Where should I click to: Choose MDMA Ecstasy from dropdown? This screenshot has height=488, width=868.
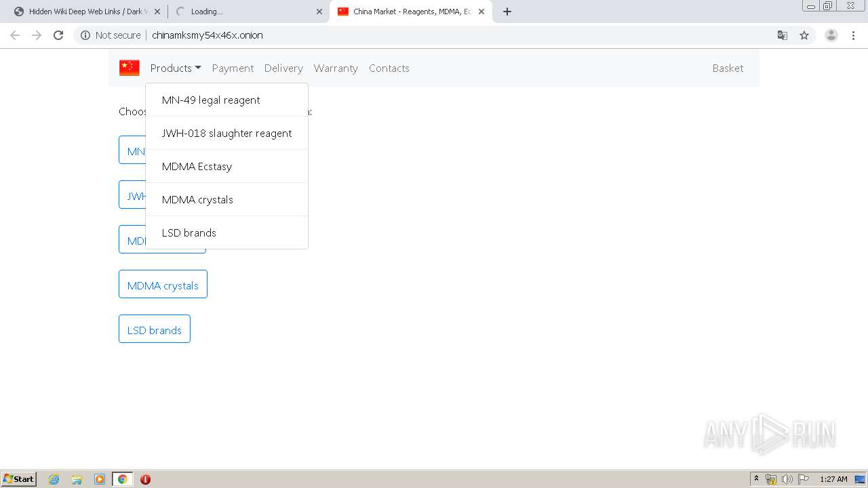pos(226,166)
